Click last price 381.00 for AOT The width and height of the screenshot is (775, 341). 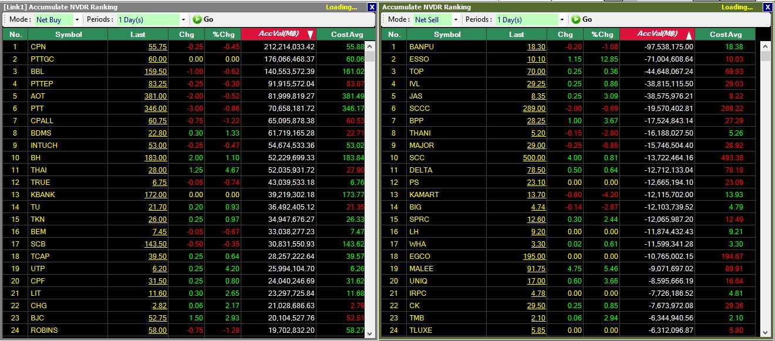(156, 96)
